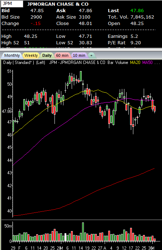Image resolution: width=162 pixels, height=250 pixels.
Task: Expand the chart title ellipsis
Action: pos(157,63)
